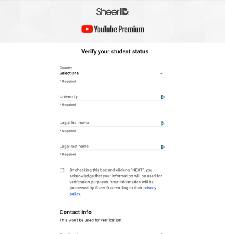Click '* Required' note under Country
The width and height of the screenshot is (225, 234).
coord(68,81)
